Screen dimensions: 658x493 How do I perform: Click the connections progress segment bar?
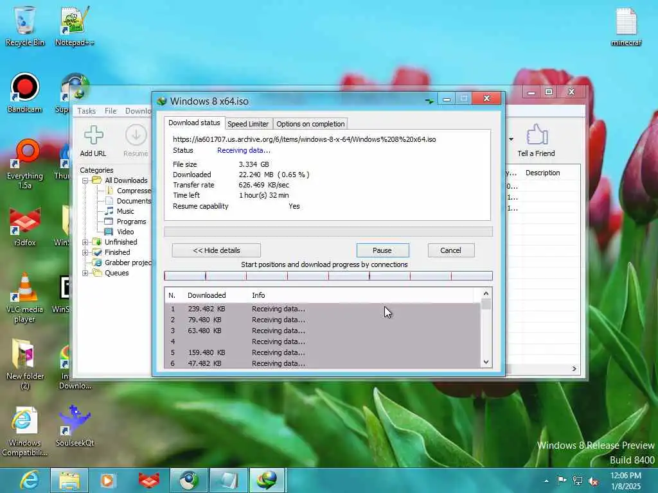tap(328, 275)
